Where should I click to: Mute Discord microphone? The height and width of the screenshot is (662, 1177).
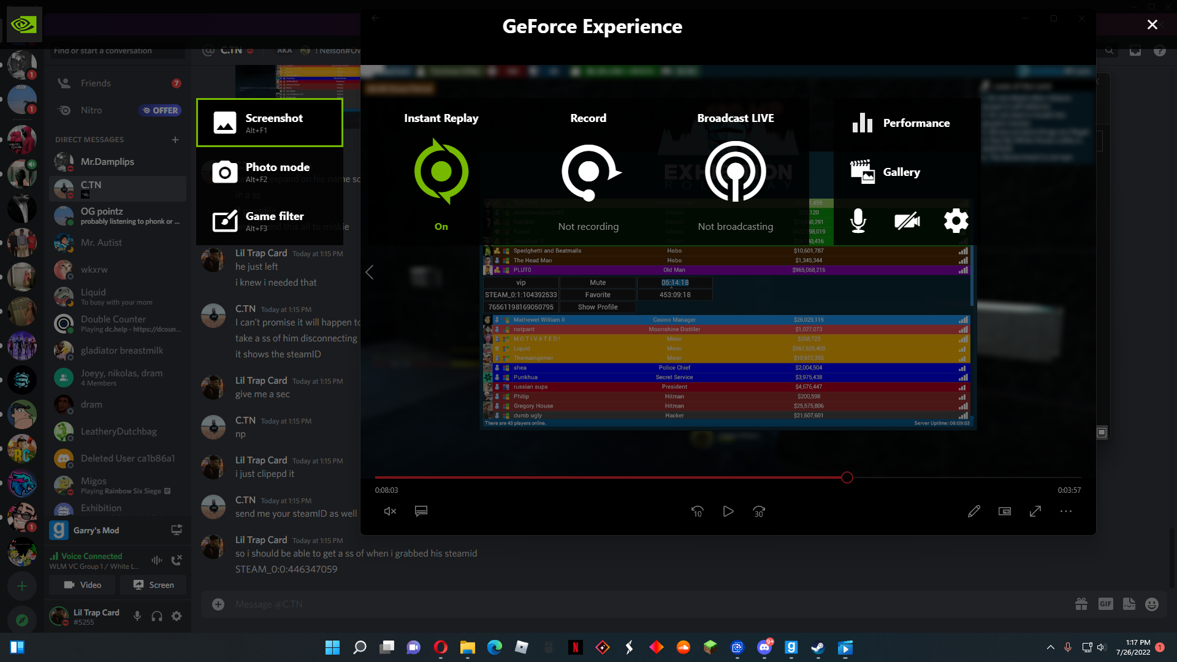(x=137, y=617)
